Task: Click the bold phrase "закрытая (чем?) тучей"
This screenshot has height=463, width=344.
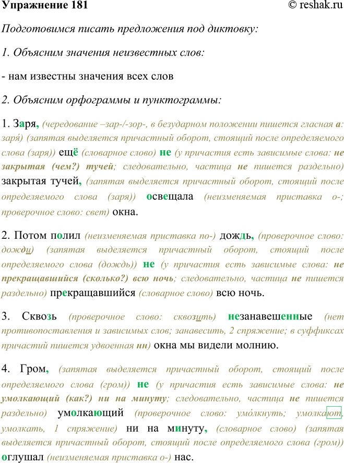Action: click(57, 166)
